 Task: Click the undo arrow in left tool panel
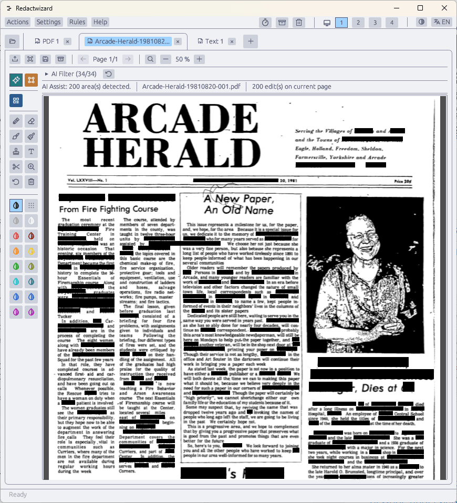pyautogui.click(x=16, y=182)
